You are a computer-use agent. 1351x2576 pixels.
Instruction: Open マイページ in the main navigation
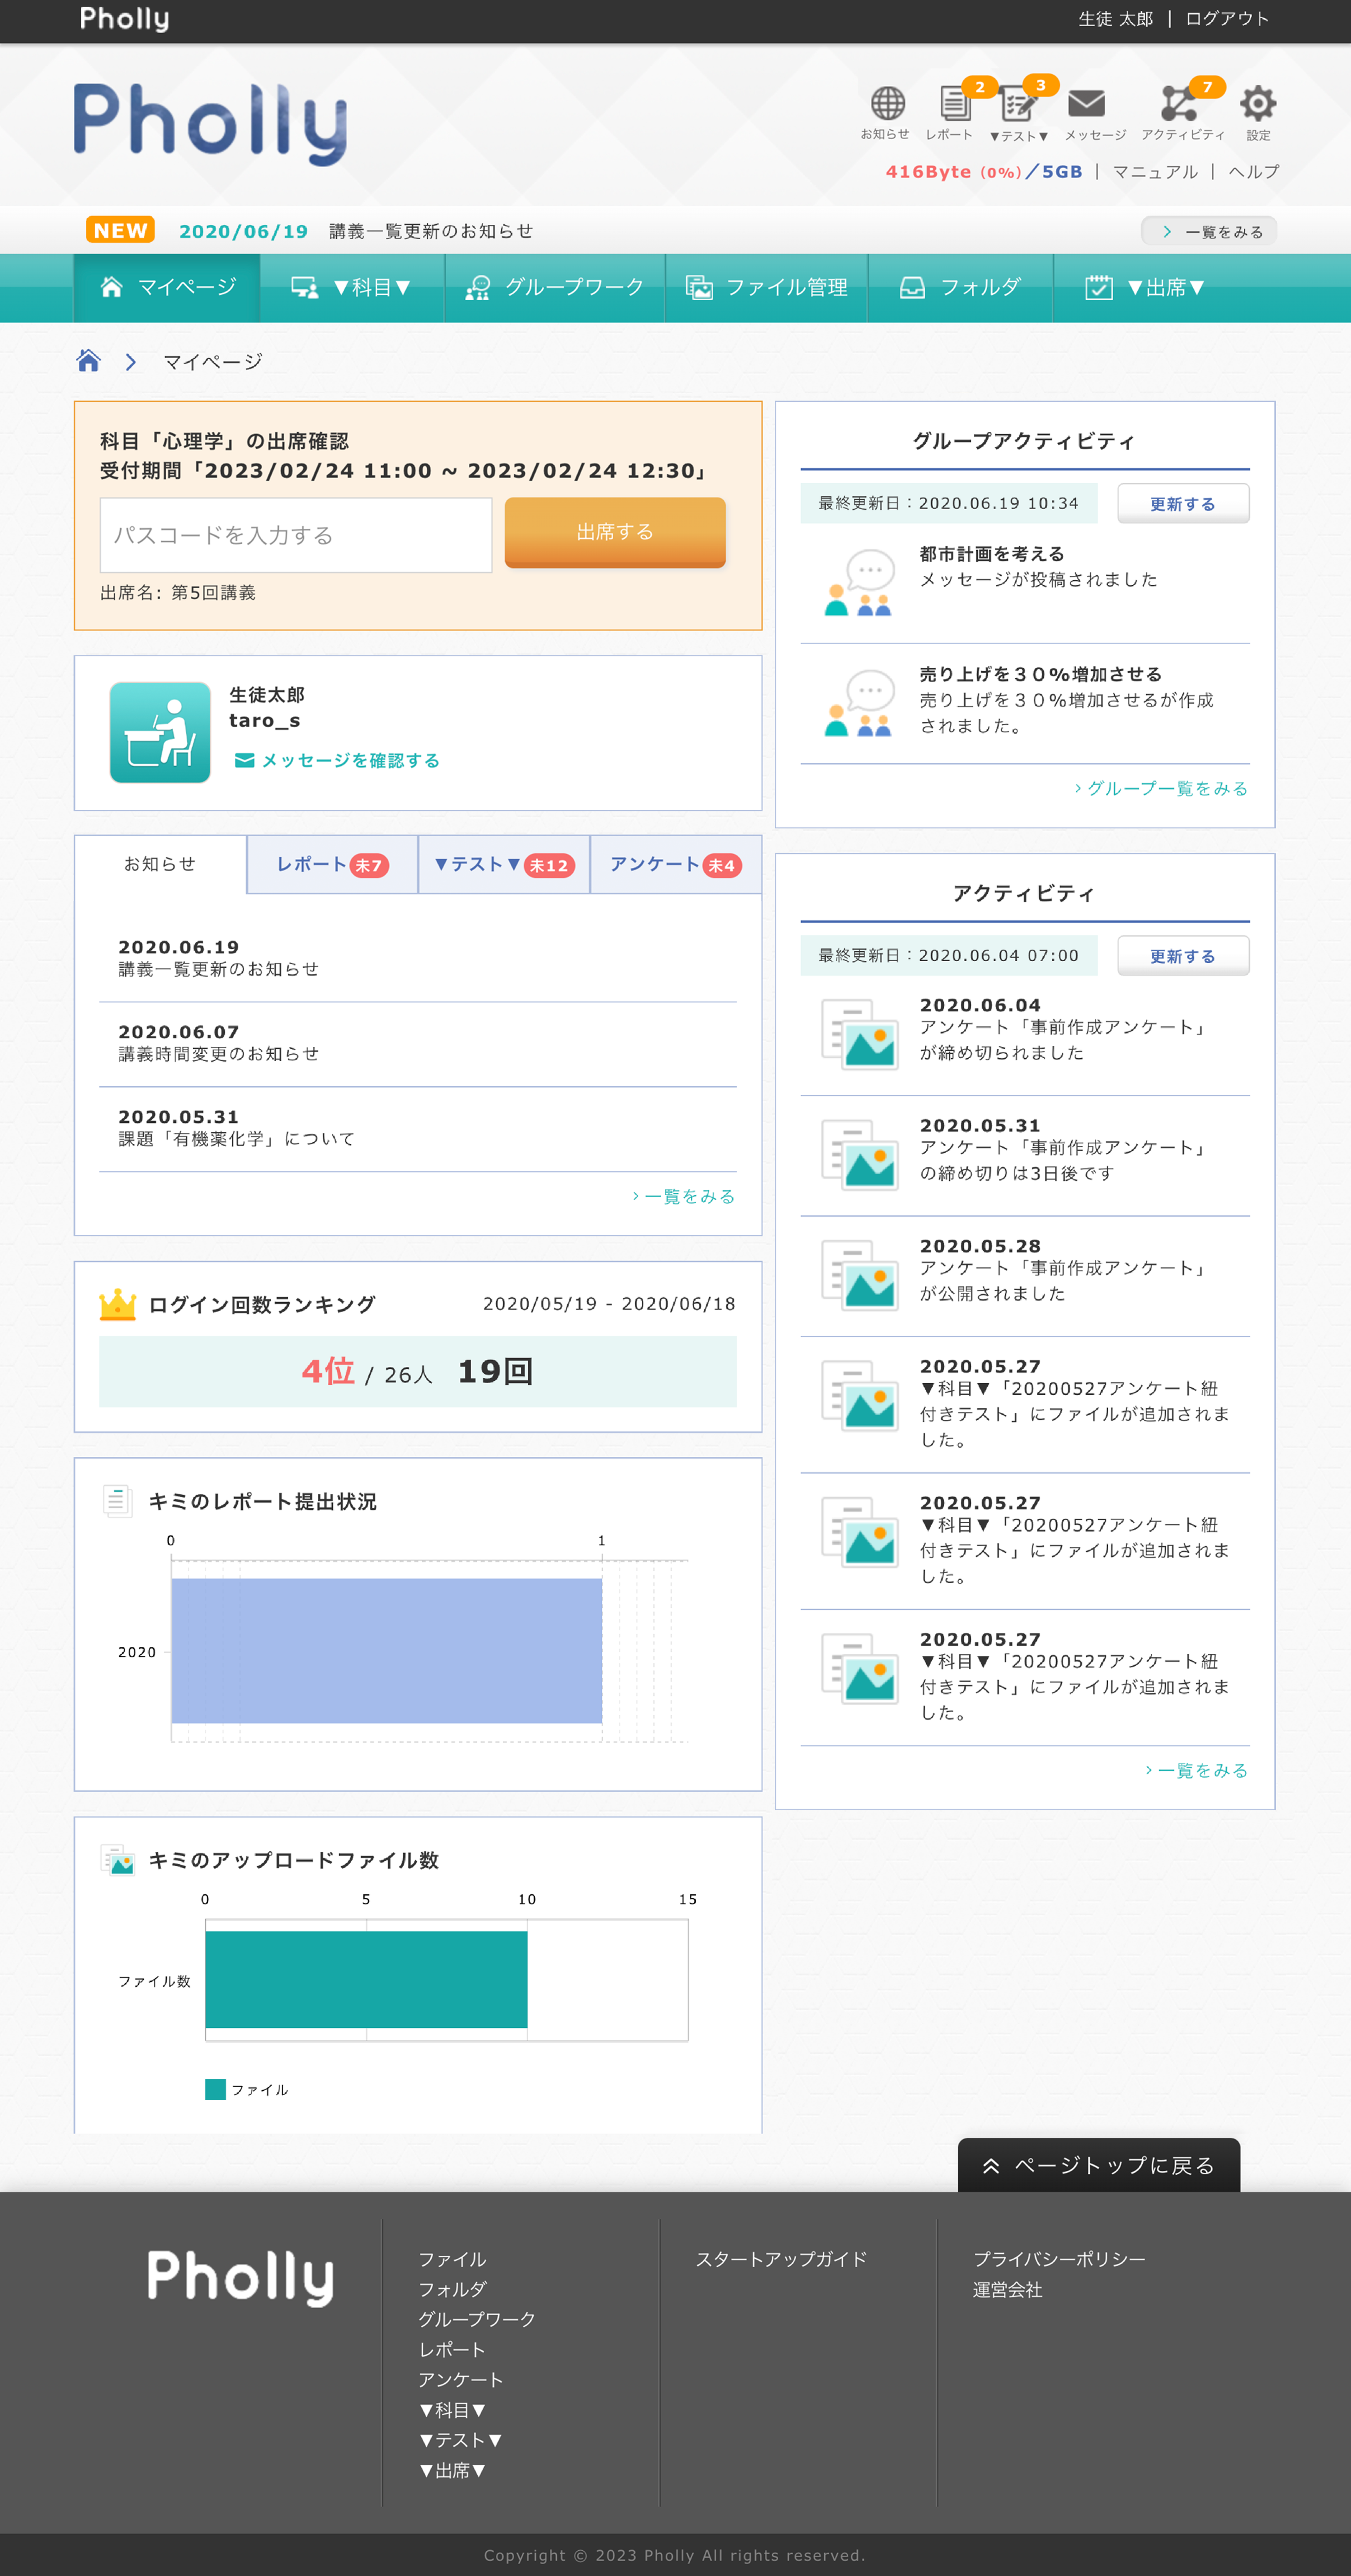coord(167,288)
